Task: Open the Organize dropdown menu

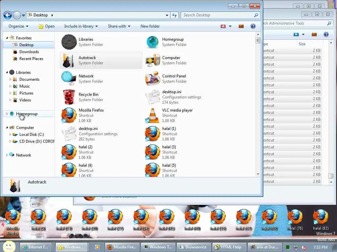Action: click(18, 26)
